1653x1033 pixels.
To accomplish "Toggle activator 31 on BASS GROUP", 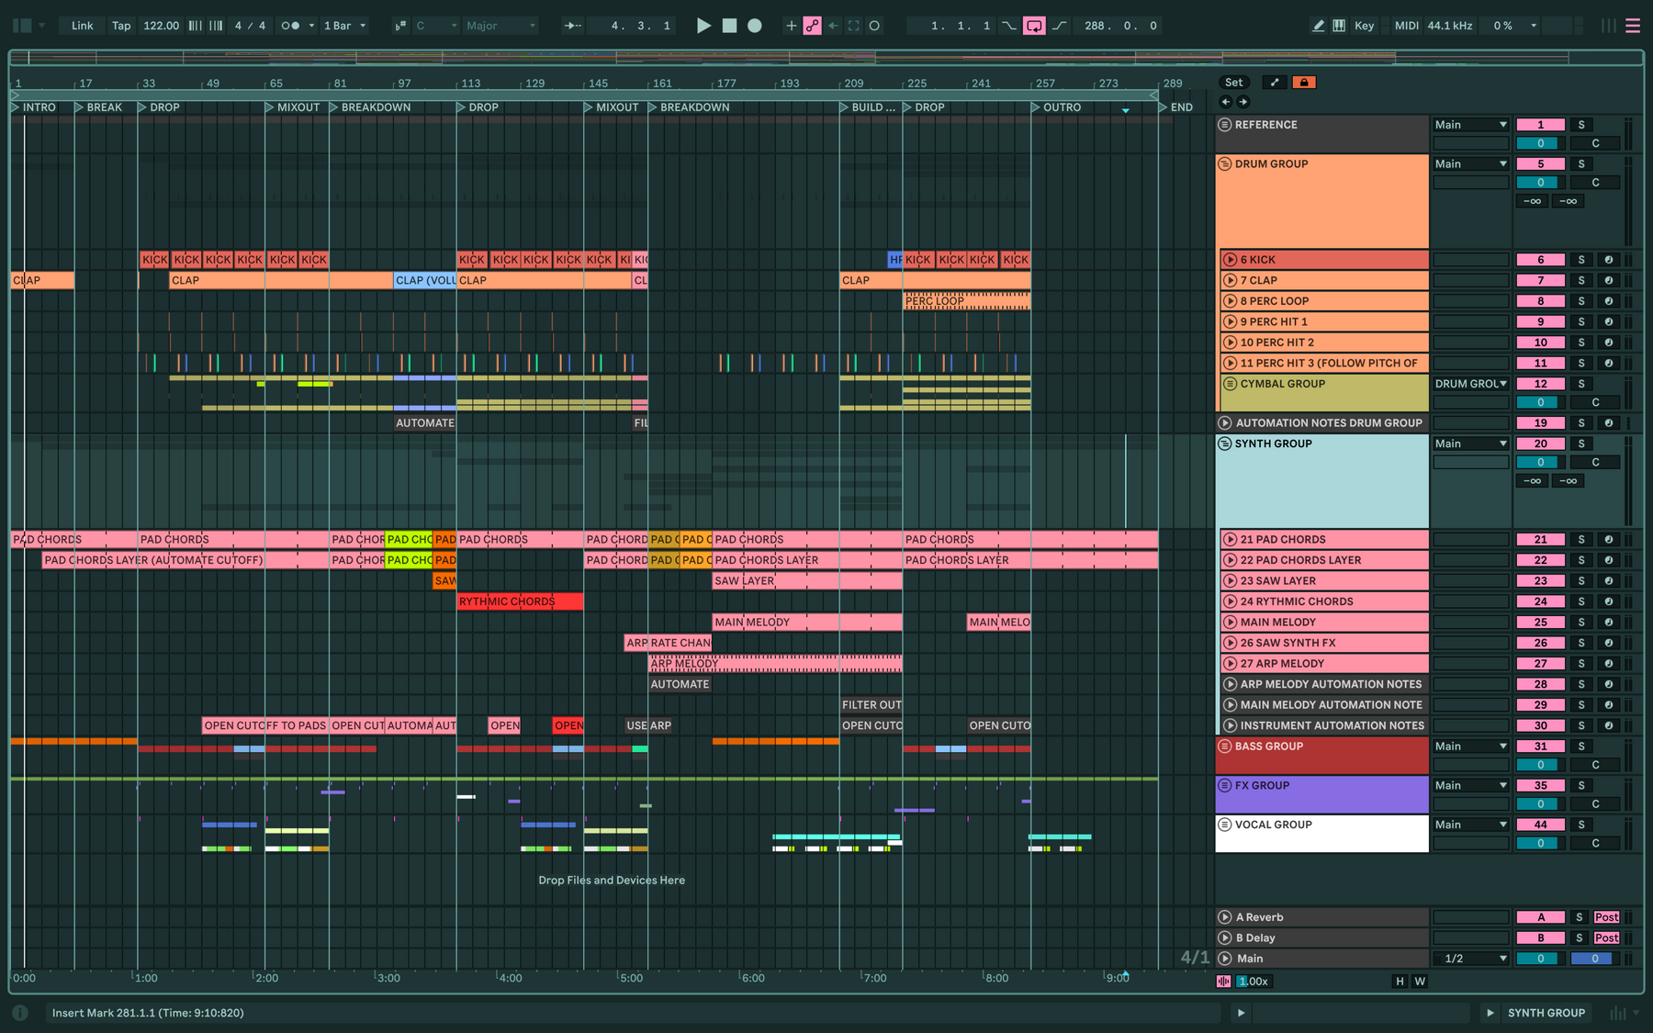I will (1540, 747).
